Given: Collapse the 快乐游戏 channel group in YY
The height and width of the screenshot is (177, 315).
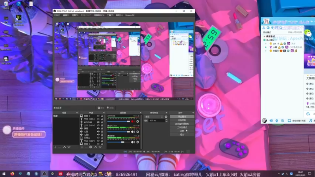Looking at the screenshot, I should point(264,37).
